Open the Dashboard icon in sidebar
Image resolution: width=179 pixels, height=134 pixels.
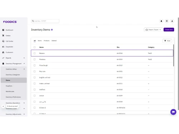(x=3, y=30)
